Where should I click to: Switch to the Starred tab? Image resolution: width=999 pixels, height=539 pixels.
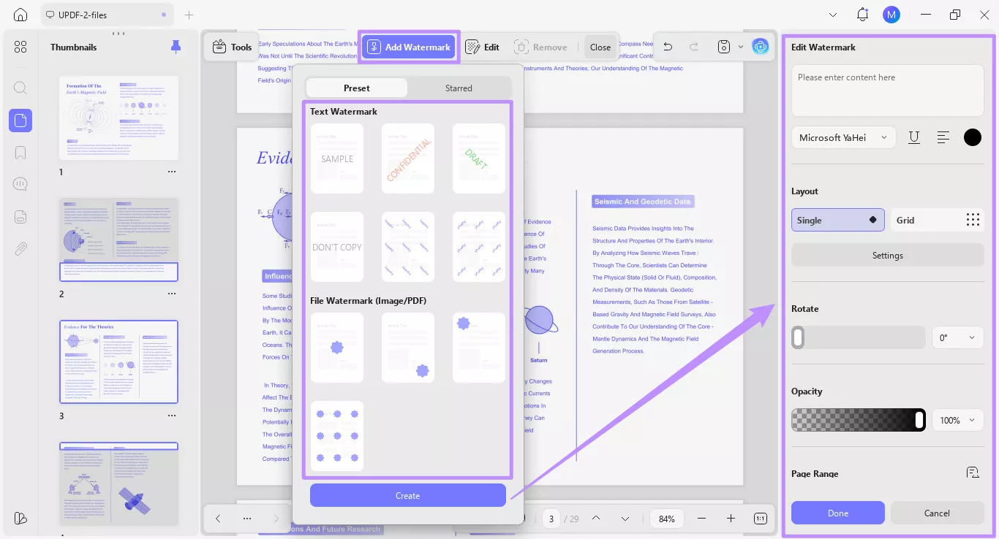pos(459,88)
